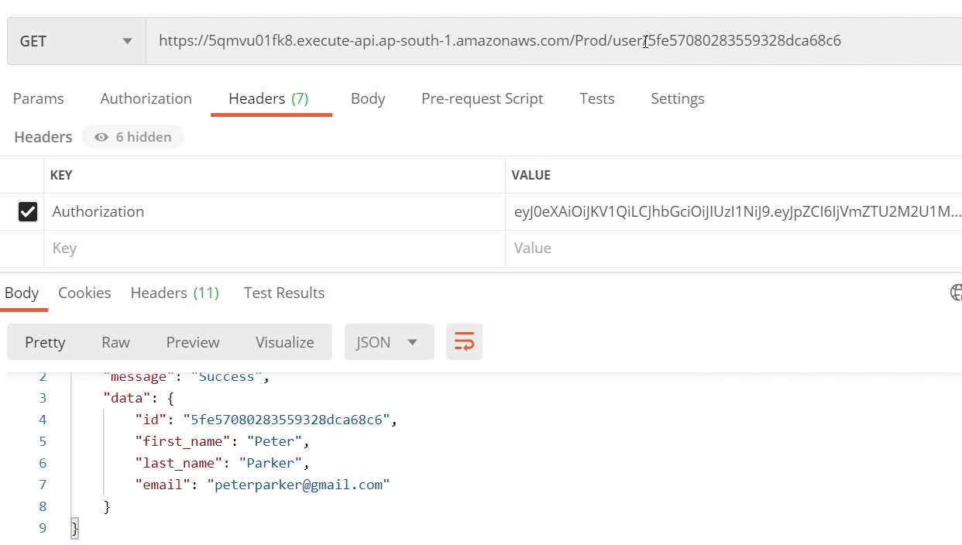
Task: Uncheck the Authorization header checkbox
Action: [28, 211]
